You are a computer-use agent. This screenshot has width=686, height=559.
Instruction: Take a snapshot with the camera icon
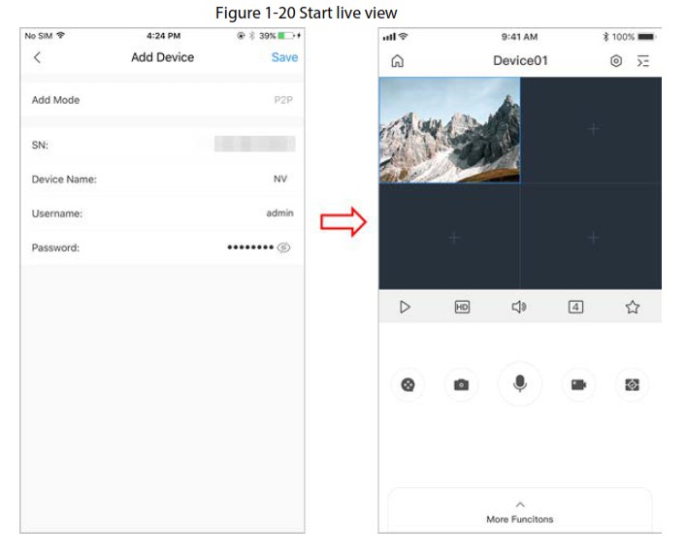click(461, 384)
